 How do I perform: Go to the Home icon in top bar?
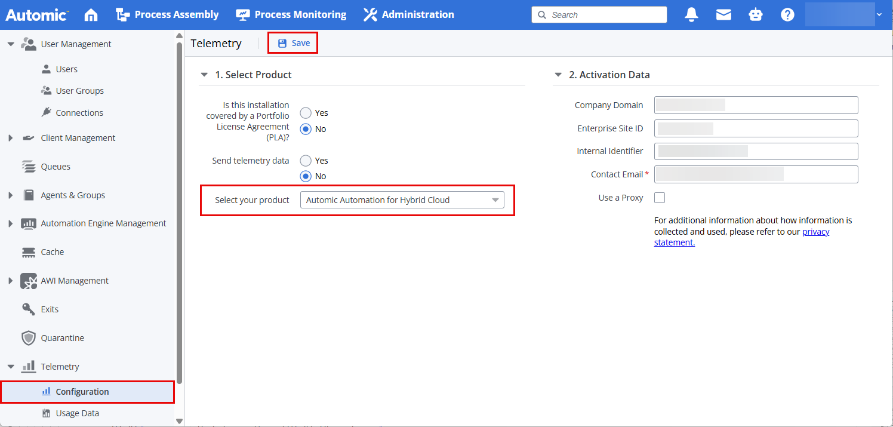(x=91, y=15)
